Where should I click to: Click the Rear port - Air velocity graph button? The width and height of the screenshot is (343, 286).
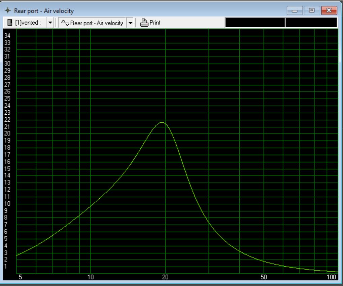(x=92, y=23)
